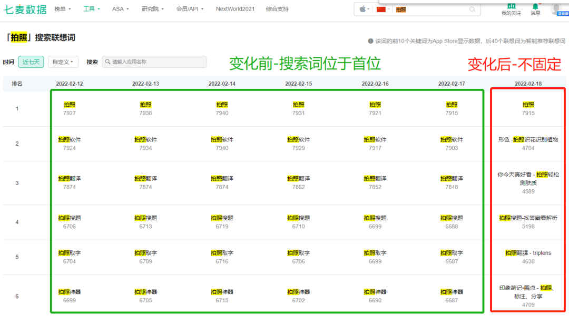Click the info icon beside the App Store note

[x=370, y=41]
